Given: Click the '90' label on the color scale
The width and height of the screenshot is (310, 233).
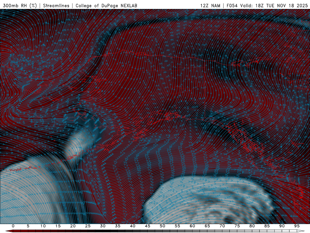Looking at the screenshot, I should (x=282, y=226).
